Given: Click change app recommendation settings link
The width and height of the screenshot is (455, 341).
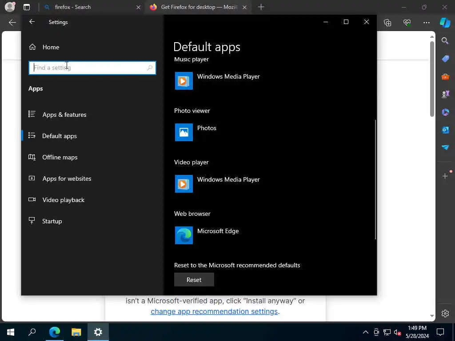Looking at the screenshot, I should coord(214,311).
